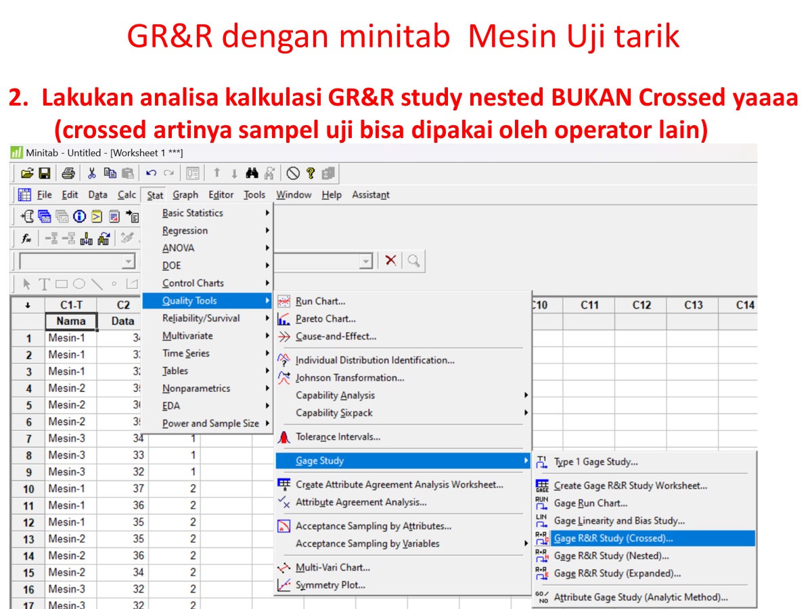Undo the last action from the toolbar
This screenshot has height=609, width=812.
[x=150, y=172]
